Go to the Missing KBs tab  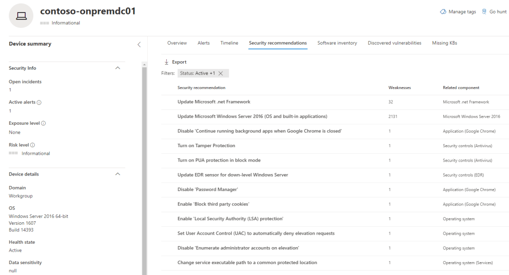pyautogui.click(x=444, y=43)
